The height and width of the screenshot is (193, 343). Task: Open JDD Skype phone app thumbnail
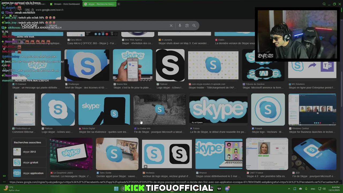[x=314, y=154]
